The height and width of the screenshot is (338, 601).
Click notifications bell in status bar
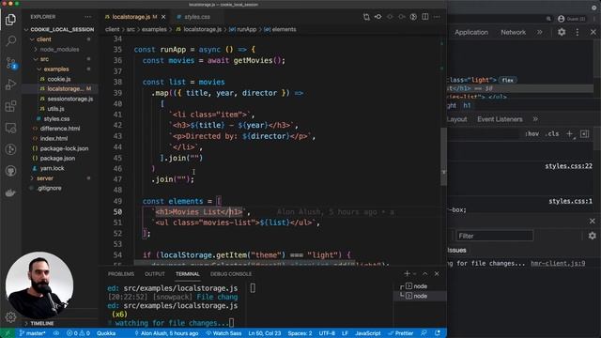(x=438, y=333)
